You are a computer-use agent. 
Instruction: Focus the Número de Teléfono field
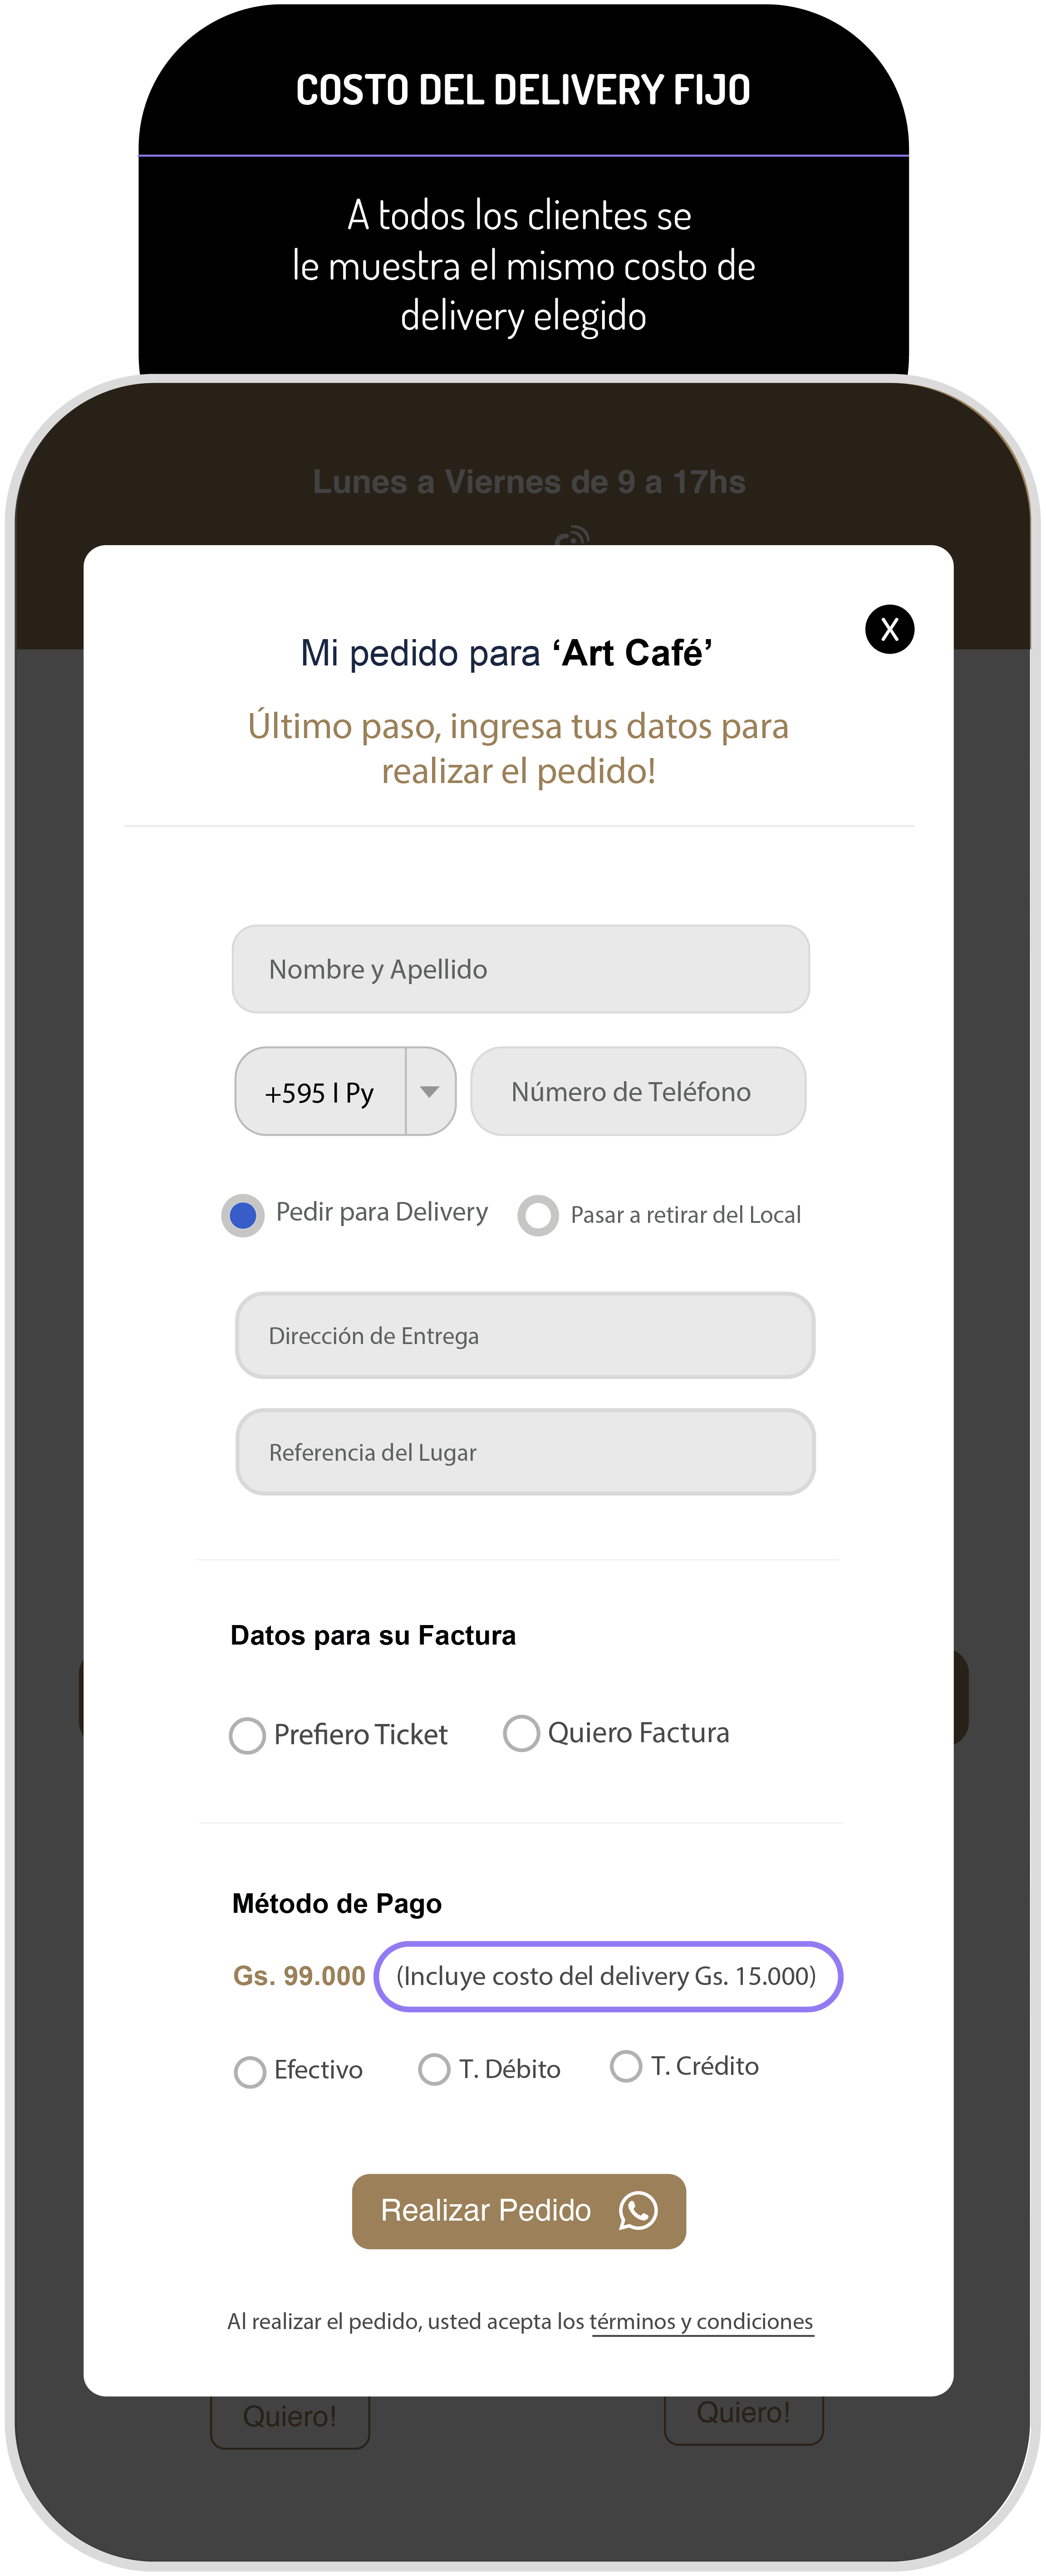[x=638, y=1091]
